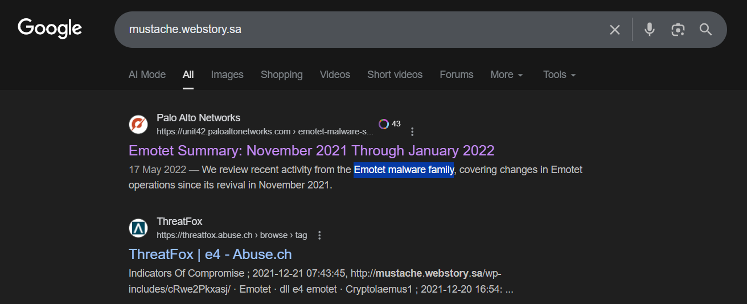The width and height of the screenshot is (747, 304).
Task: Click the Google logo
Action: pyautogui.click(x=50, y=28)
